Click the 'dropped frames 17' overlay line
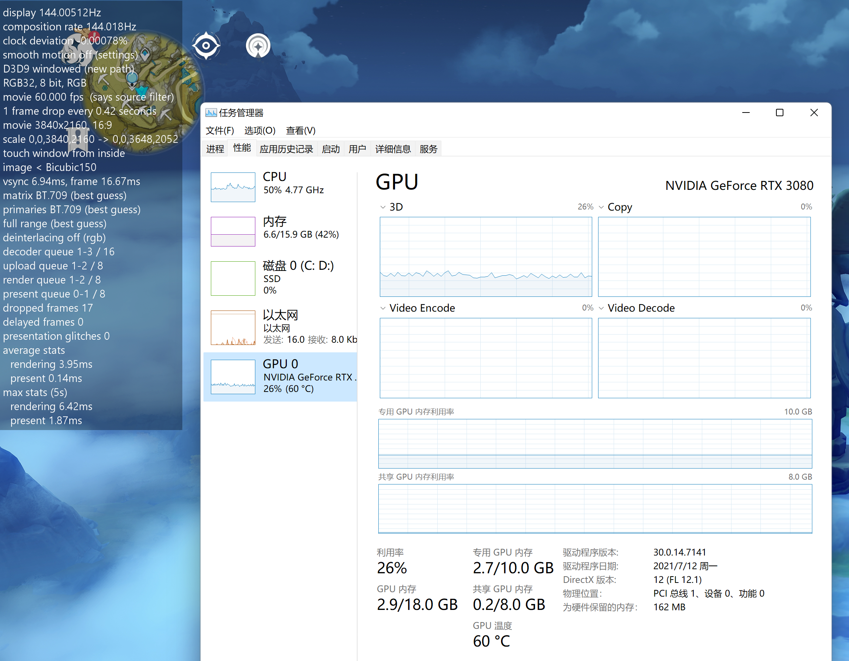 (x=48, y=308)
